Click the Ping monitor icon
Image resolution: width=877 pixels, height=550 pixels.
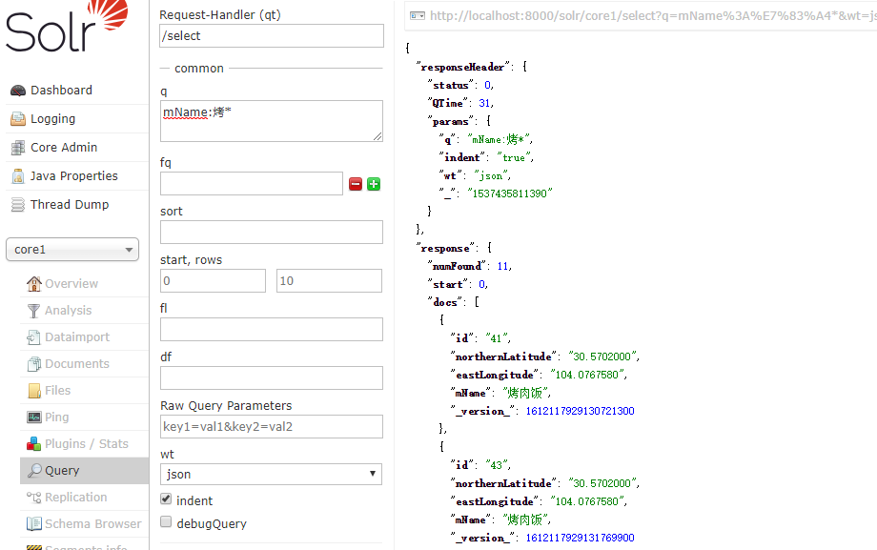pyautogui.click(x=34, y=418)
